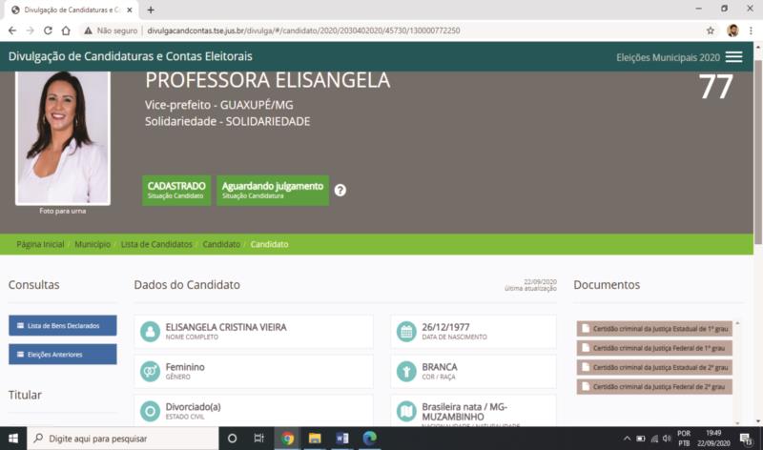Open the hamburger menu beside Eleições Municipais 2020
The width and height of the screenshot is (763, 450).
coord(733,57)
